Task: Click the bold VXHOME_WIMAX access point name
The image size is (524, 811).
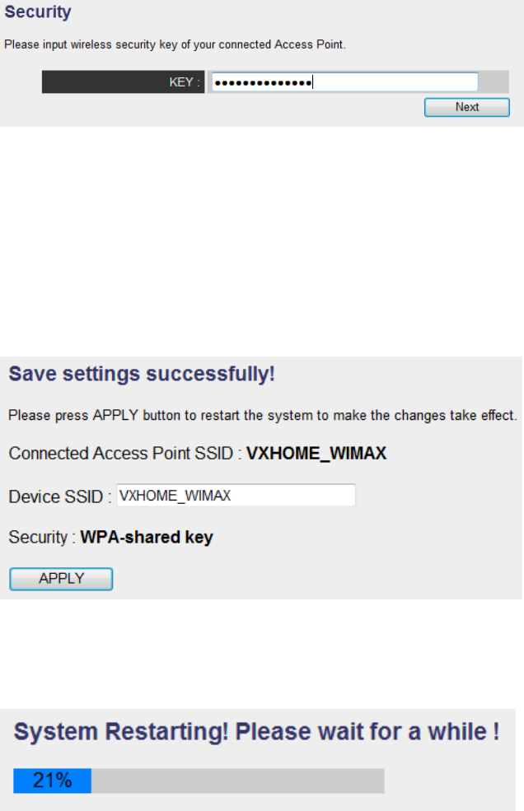Action: [x=316, y=454]
